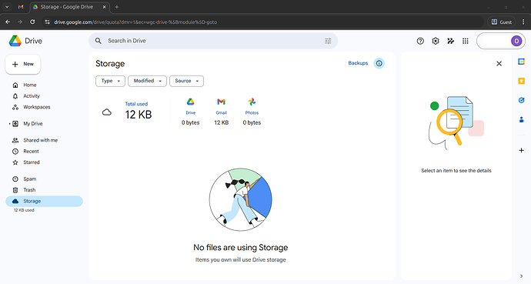531x284 pixels.
Task: Click the Search in Drive field
Action: [213, 41]
